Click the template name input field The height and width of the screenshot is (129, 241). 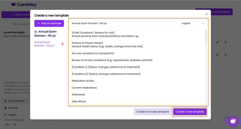point(123,23)
